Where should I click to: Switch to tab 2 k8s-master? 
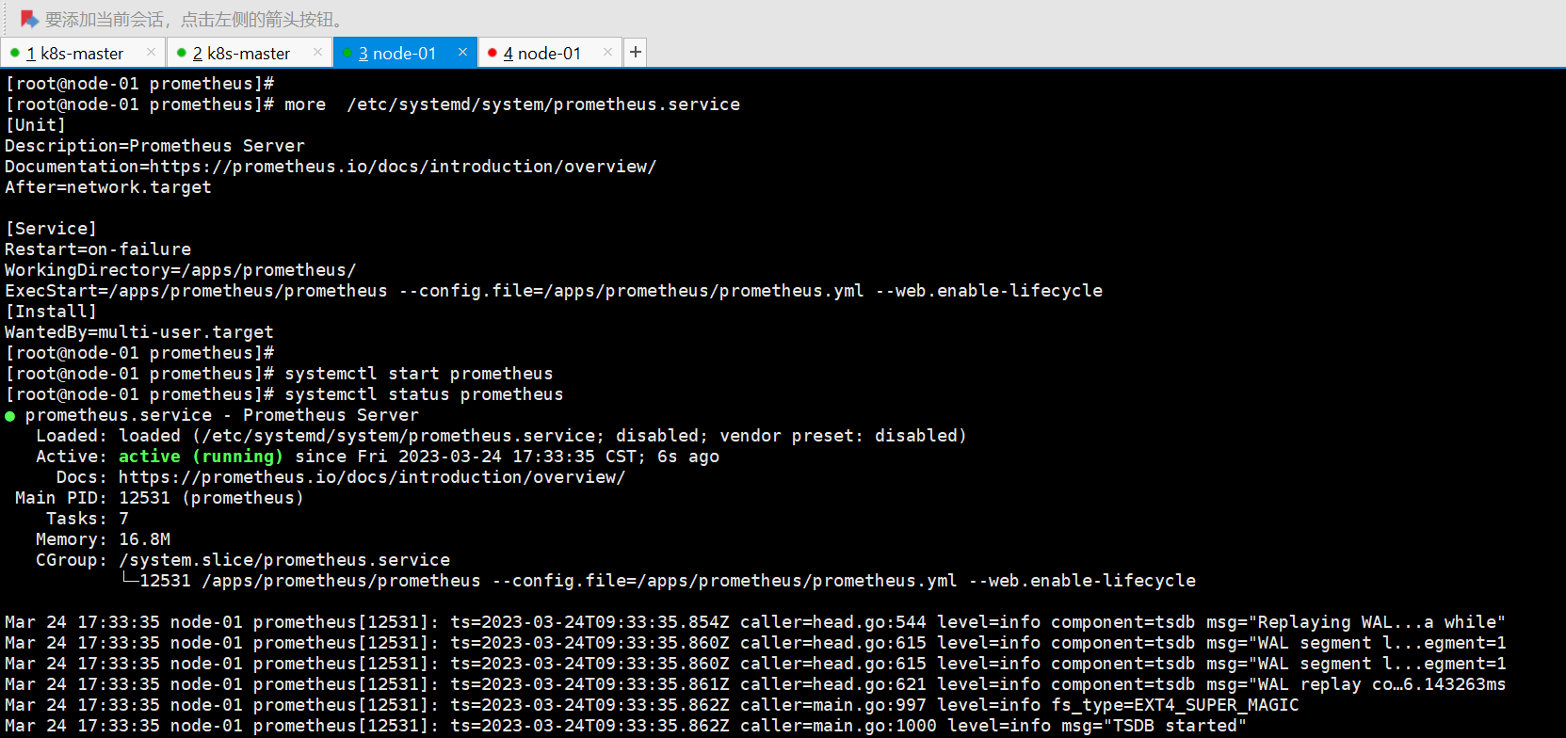pyautogui.click(x=250, y=53)
